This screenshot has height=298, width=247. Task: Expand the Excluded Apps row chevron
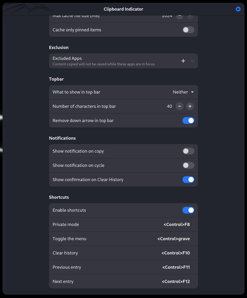192,61
